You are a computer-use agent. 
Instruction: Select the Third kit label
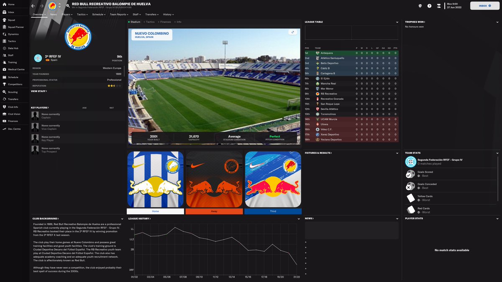pos(273,211)
